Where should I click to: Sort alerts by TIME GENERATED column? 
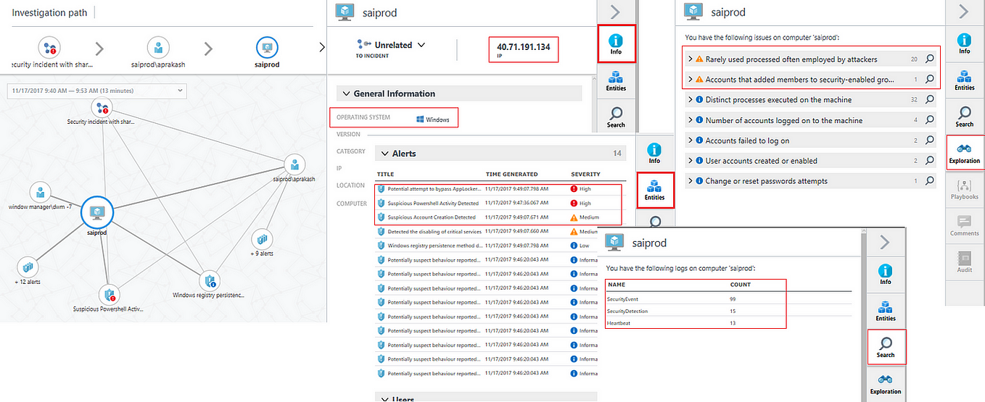click(511, 175)
